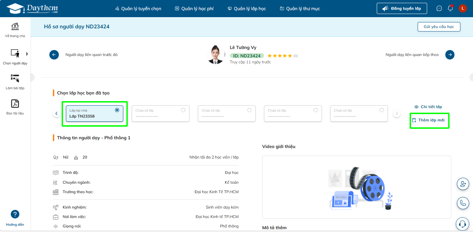The height and width of the screenshot is (232, 473).
Task: Click the floating add-user icon
Action: (463, 184)
